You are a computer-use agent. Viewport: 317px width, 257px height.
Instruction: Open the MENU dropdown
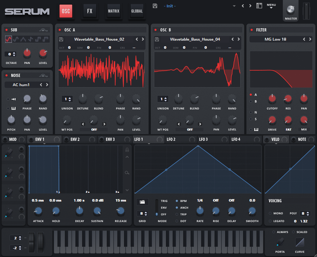271,6
